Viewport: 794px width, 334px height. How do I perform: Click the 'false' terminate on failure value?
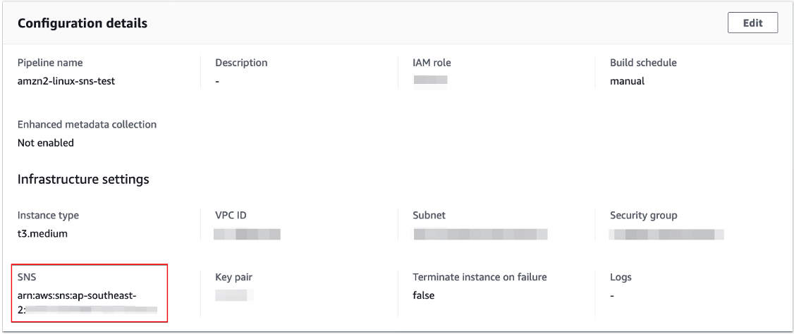(x=423, y=295)
